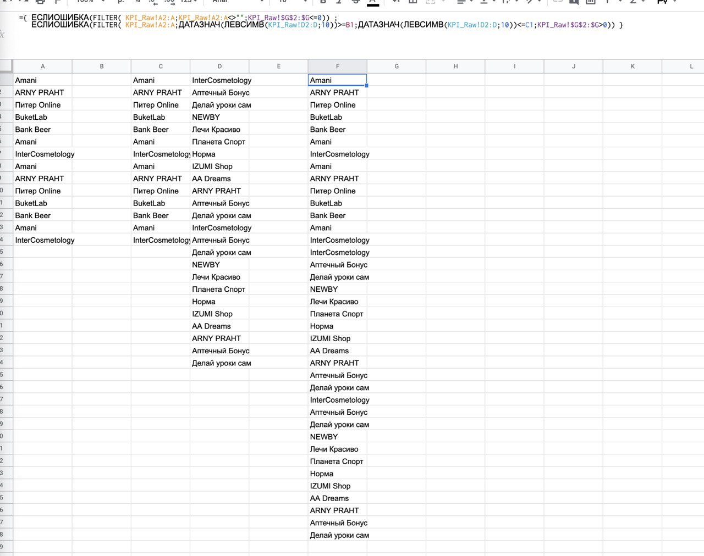Select column I header
This screenshot has width=704, height=556.
(515, 66)
